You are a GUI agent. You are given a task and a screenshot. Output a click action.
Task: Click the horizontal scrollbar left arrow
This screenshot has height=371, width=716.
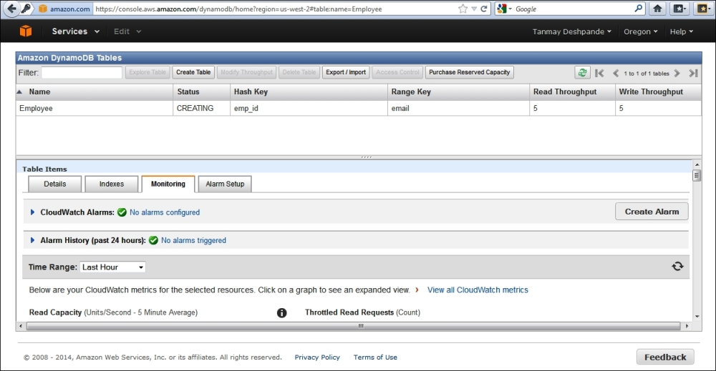21,327
